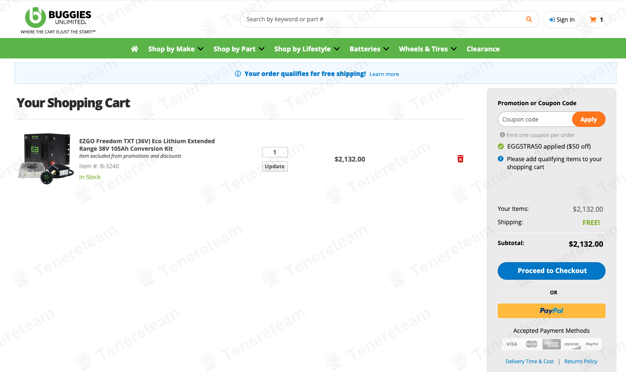Viewport: 626px width, 372px height.
Task: Apply the coupon code
Action: (588, 119)
